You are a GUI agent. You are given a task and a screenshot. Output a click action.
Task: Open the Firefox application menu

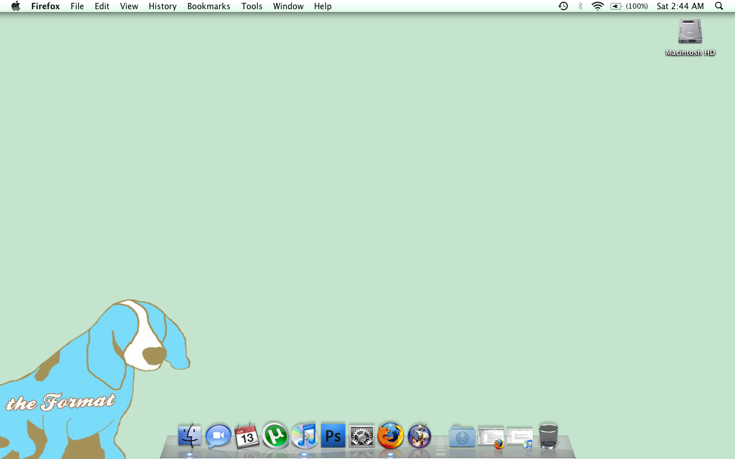45,6
